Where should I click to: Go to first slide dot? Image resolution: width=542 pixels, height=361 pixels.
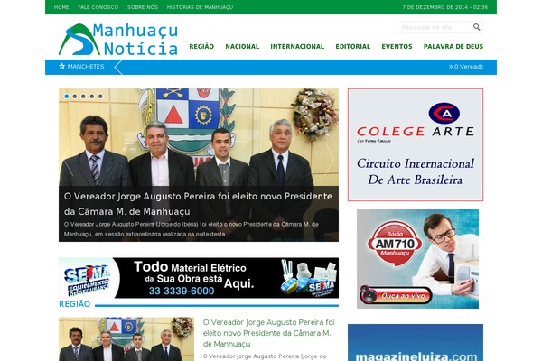[x=66, y=97]
